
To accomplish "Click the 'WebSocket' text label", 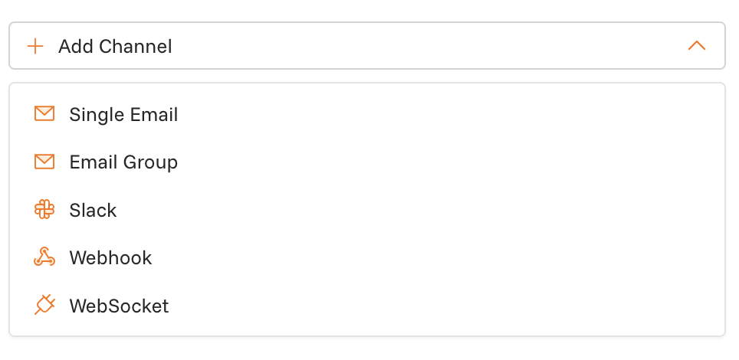I will [x=119, y=306].
